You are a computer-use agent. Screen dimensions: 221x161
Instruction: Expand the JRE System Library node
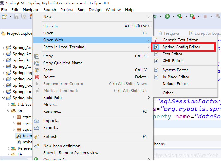click(x=9, y=104)
